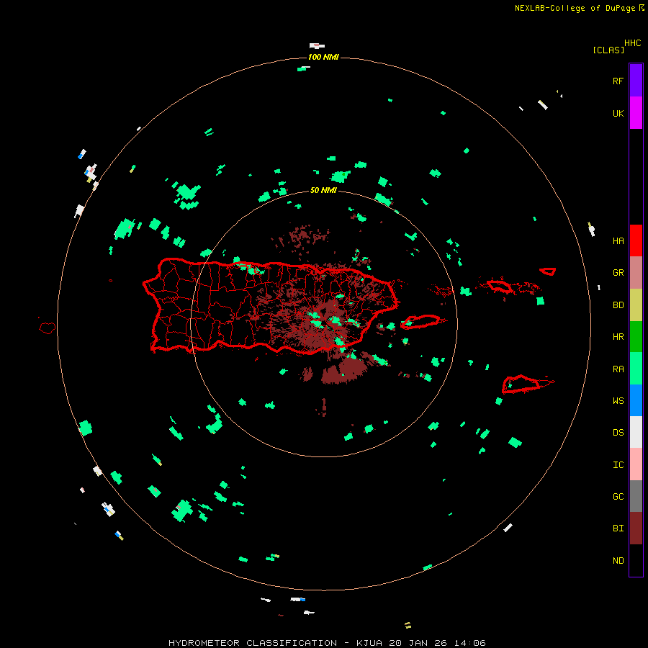Click the 'HA' legend label
The height and width of the screenshot is (648, 648).
coord(618,241)
